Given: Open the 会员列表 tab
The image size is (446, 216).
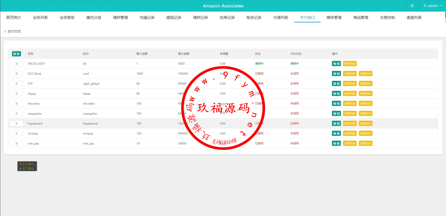Looking at the screenshot, I should tap(40, 18).
